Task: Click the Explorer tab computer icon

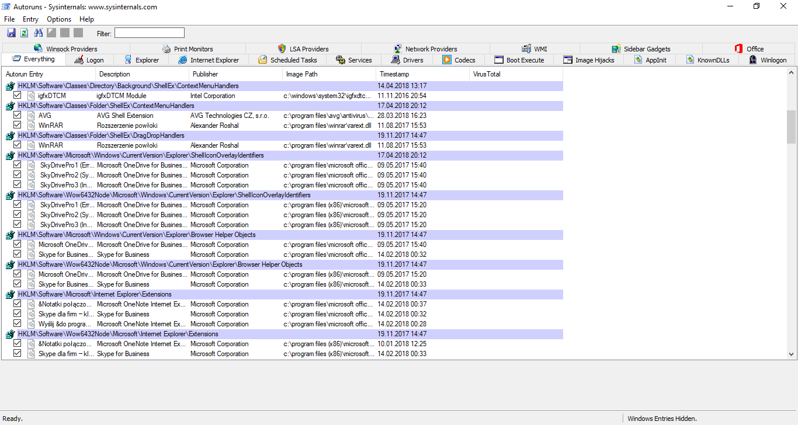Action: (x=128, y=60)
